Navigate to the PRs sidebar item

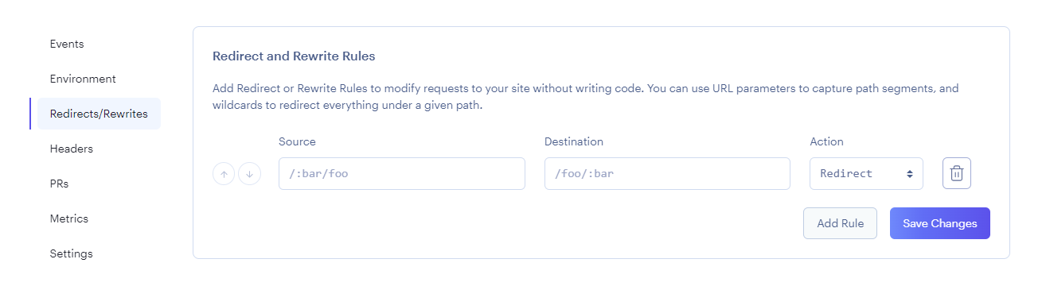[59, 184]
